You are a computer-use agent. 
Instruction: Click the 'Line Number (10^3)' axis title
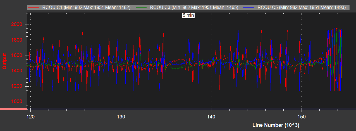276,125
